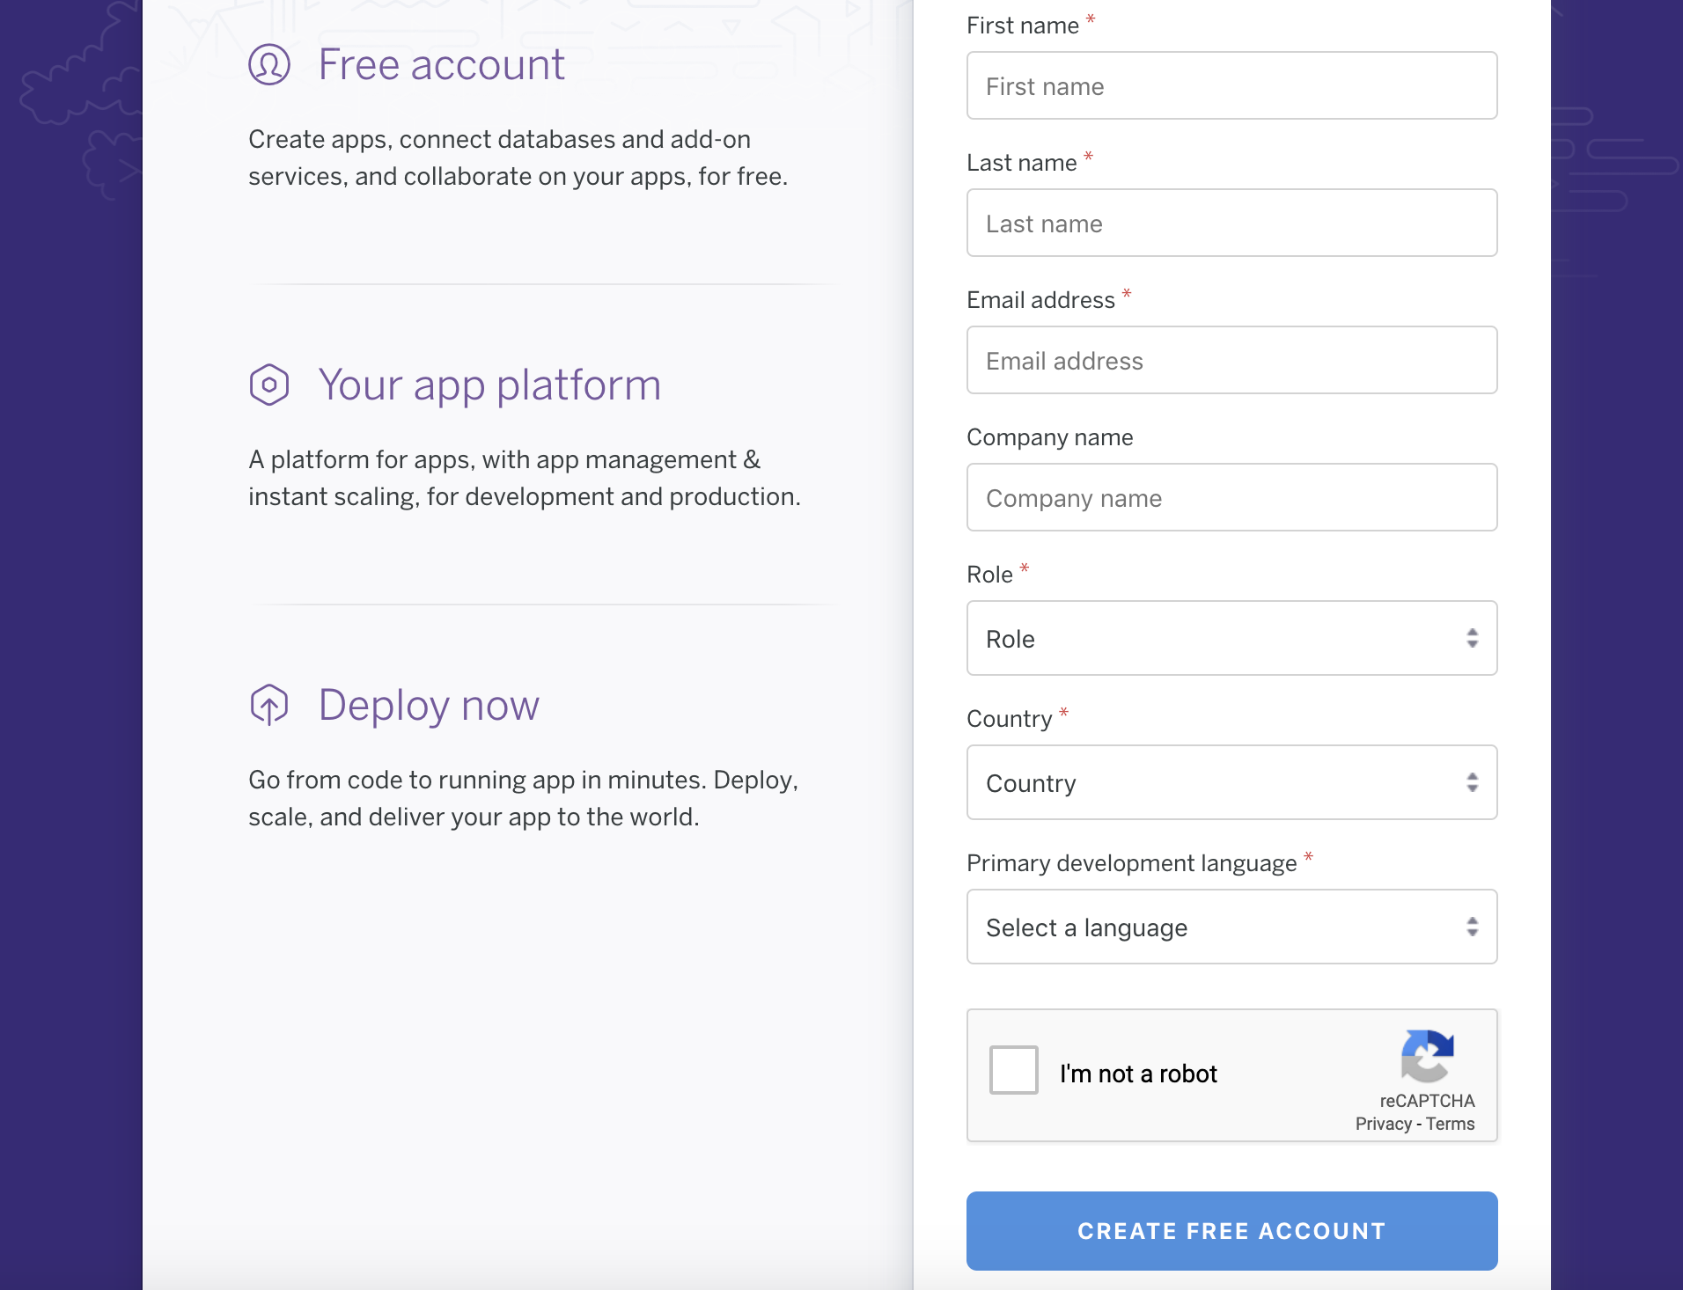Focus the First name input field
1683x1290 pixels.
1231,85
